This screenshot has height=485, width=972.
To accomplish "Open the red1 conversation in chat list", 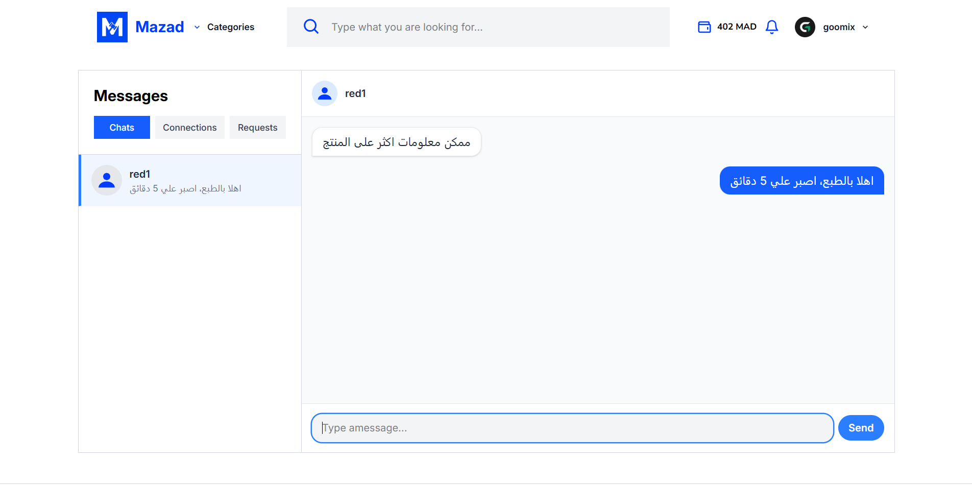I will point(190,181).
